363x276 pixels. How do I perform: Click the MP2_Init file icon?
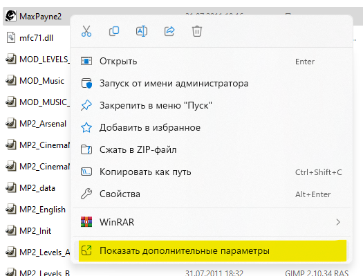pos(11,230)
